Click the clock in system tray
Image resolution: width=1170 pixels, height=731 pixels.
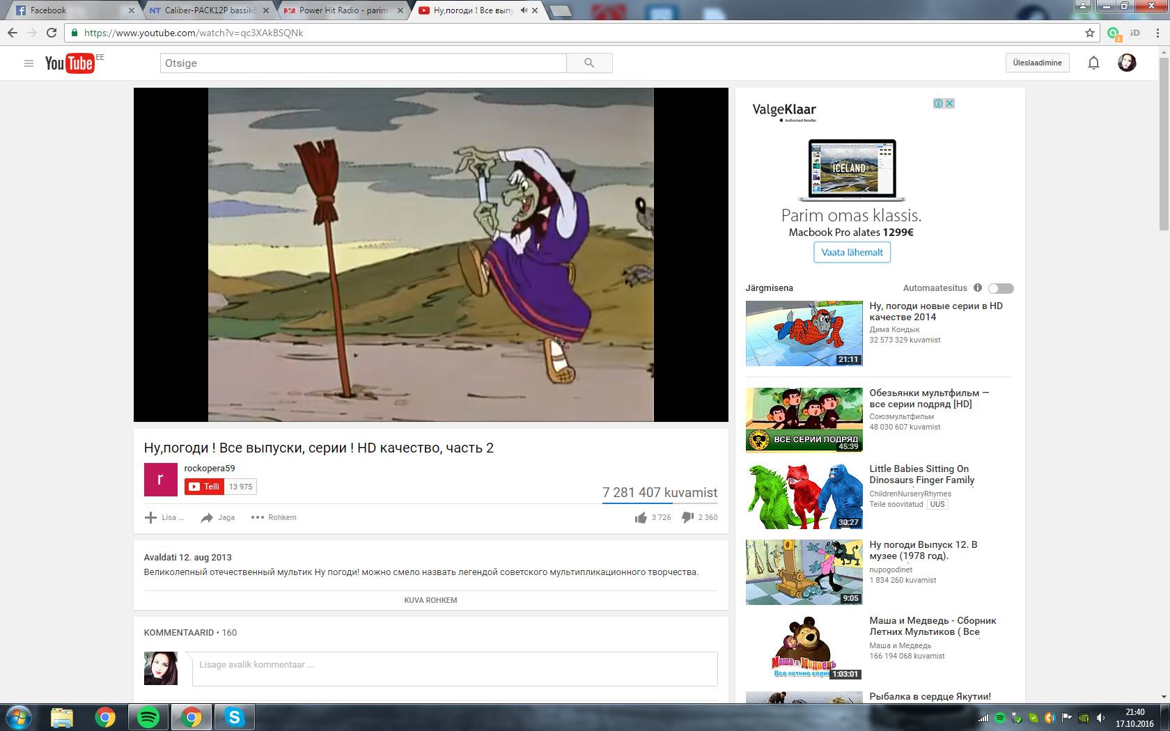tap(1135, 718)
